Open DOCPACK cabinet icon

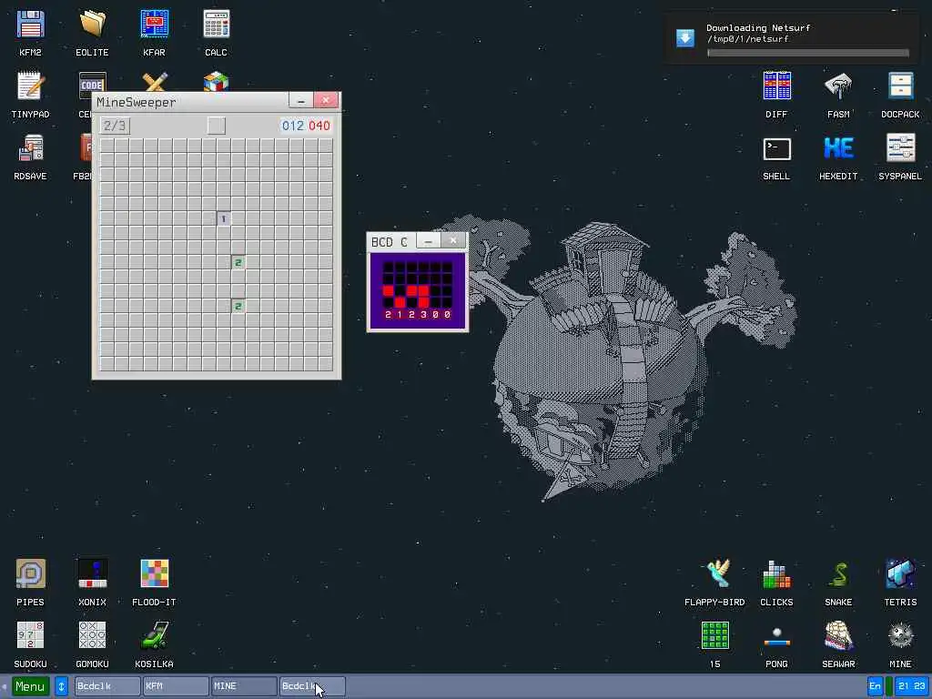tap(900, 95)
